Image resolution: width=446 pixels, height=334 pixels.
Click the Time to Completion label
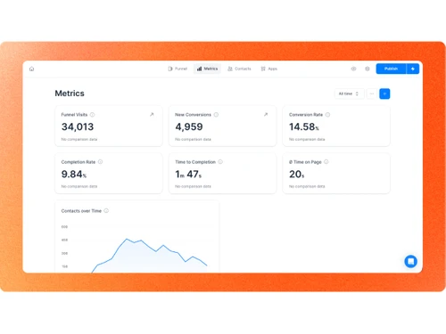pos(195,162)
